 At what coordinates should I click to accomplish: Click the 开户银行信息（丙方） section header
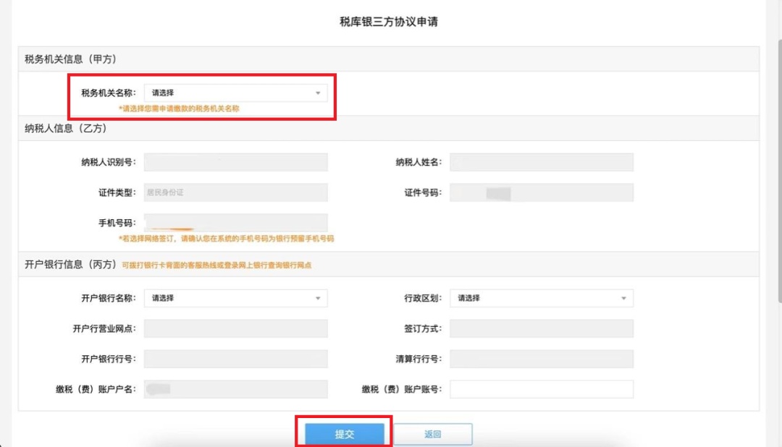click(70, 265)
